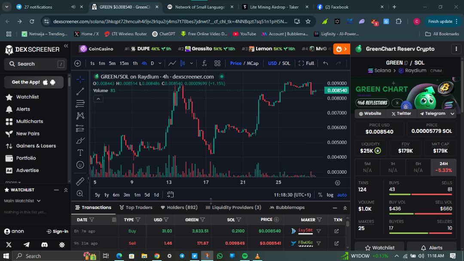Click the browser address bar URL
This screenshot has height=261, width=464.
[170, 21]
